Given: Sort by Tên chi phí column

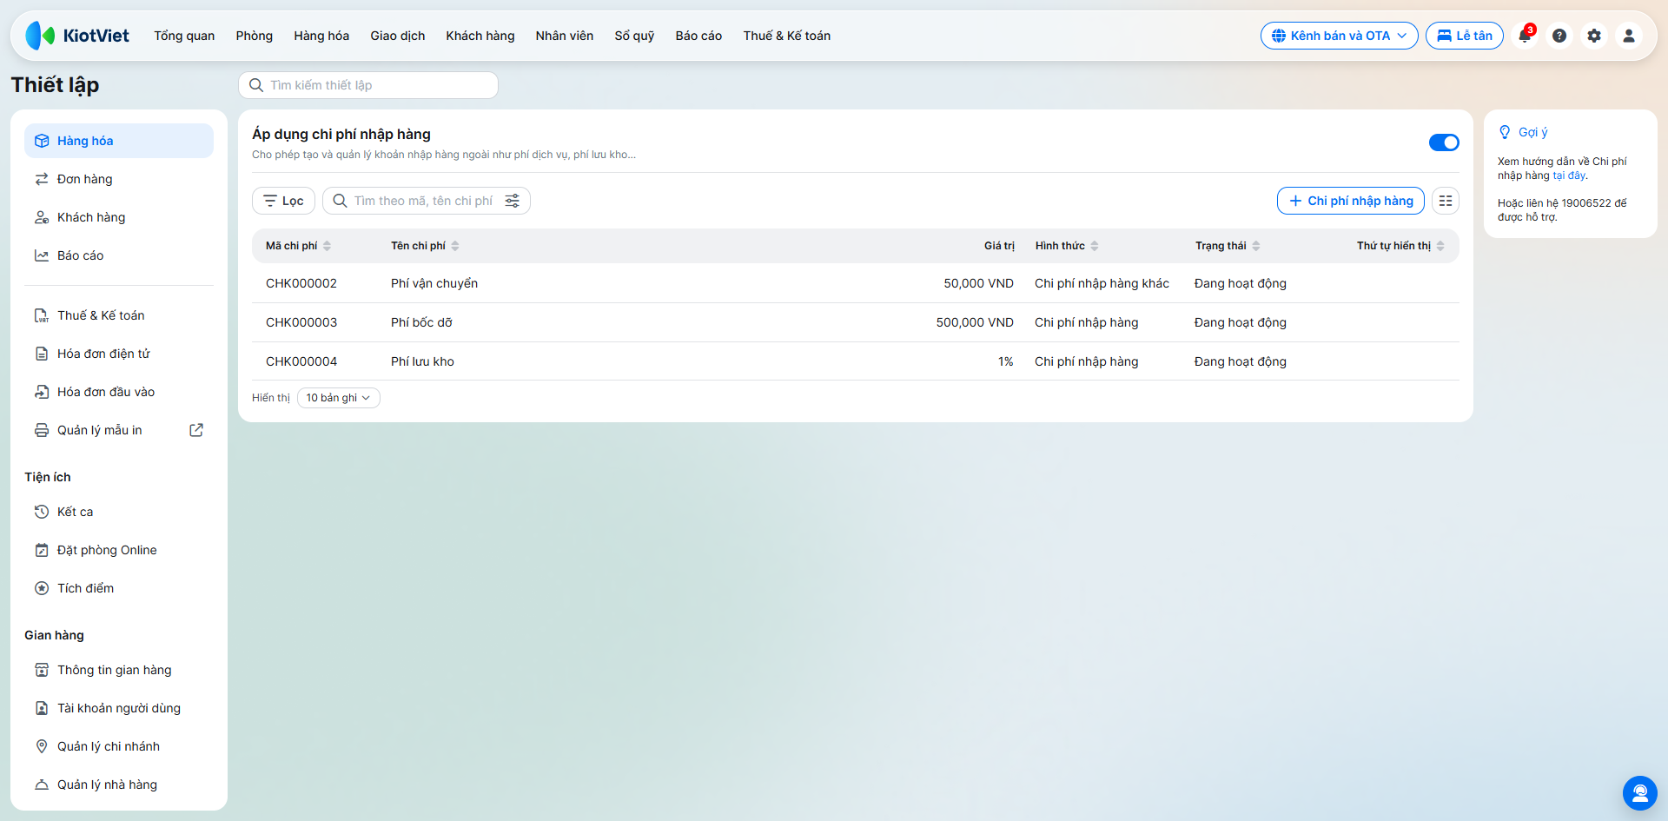Looking at the screenshot, I should (x=425, y=246).
